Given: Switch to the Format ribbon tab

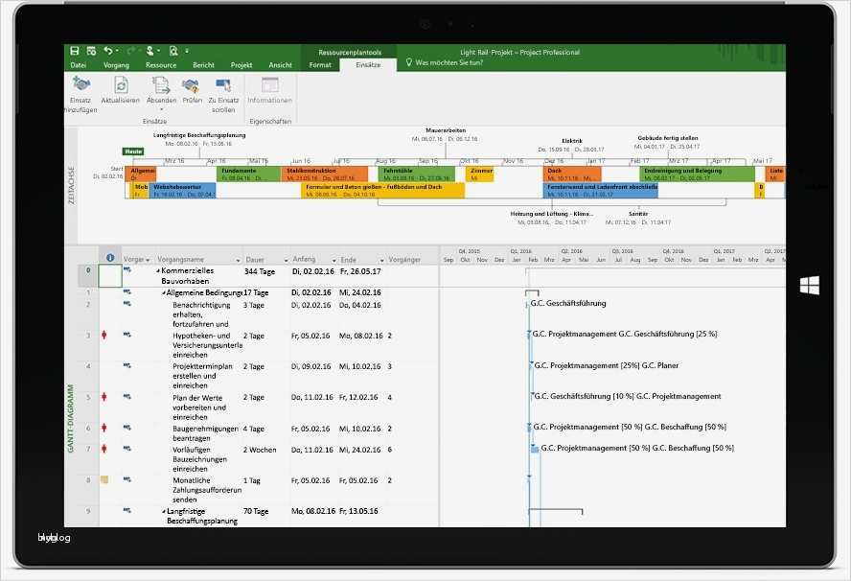Looking at the screenshot, I should coord(320,65).
